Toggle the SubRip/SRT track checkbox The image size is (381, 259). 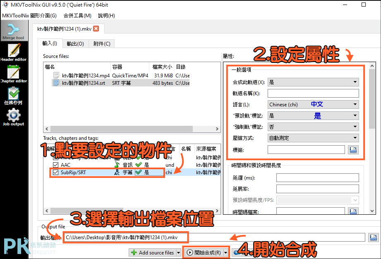56,172
